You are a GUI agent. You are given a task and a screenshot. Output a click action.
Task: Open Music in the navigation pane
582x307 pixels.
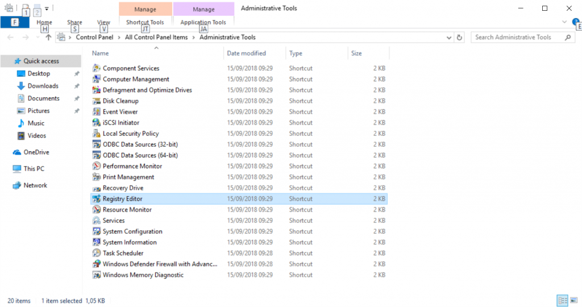[x=36, y=123]
